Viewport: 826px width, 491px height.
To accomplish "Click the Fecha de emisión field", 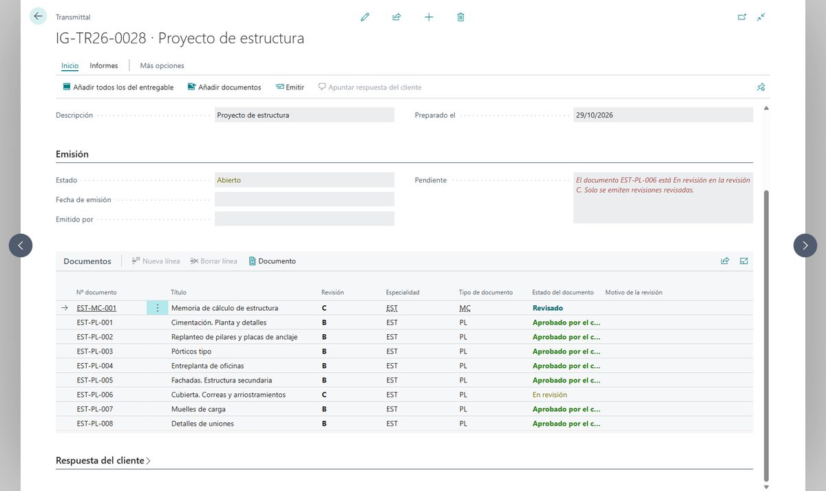I will tap(304, 199).
